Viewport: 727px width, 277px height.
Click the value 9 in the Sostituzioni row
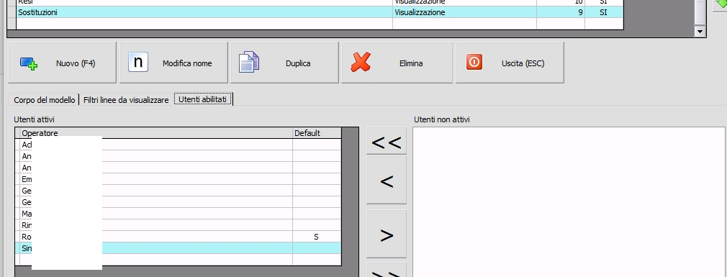561,12
